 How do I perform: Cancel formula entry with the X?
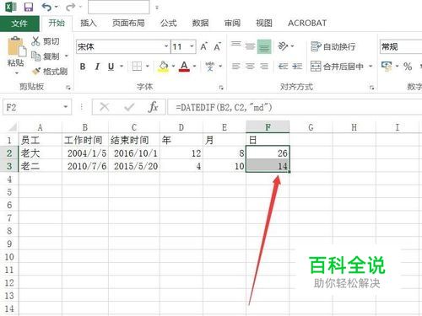pyautogui.click(x=105, y=107)
